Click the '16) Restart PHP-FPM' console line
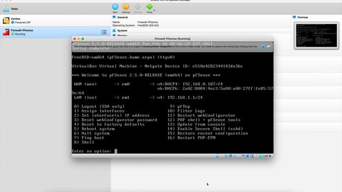Viewport: 342px width, 192px height. (x=191, y=138)
